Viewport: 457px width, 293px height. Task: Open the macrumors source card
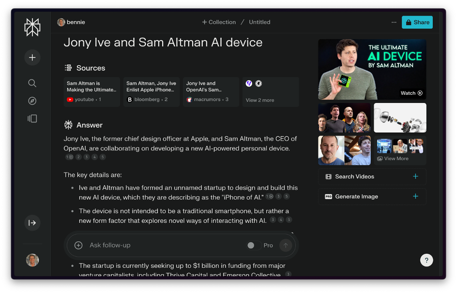click(211, 92)
